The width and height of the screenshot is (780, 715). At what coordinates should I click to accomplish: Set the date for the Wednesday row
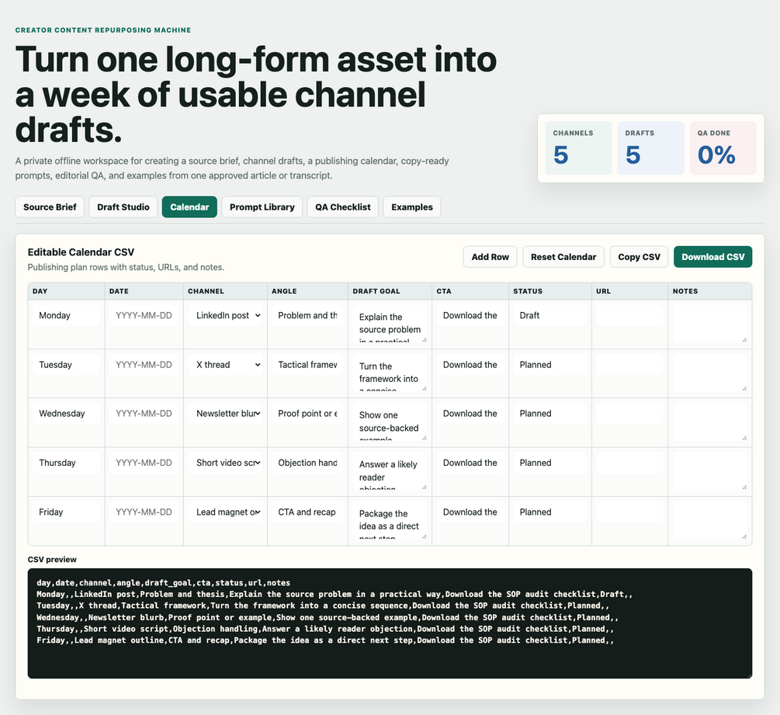[x=144, y=414]
